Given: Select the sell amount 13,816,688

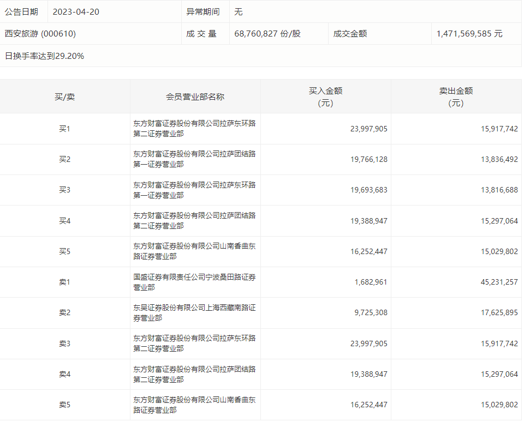Looking at the screenshot, I should pos(499,190).
